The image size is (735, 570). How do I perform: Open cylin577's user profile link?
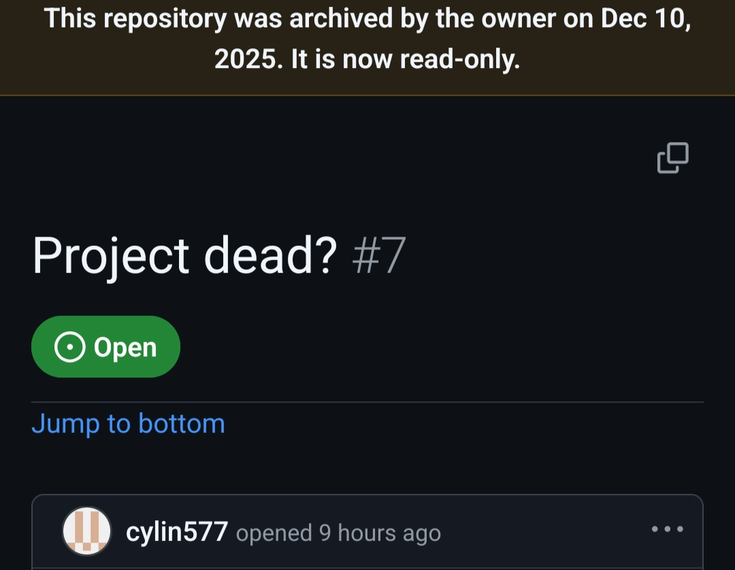pyautogui.click(x=177, y=532)
